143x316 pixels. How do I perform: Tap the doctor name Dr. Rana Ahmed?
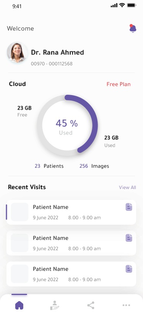[57, 52]
